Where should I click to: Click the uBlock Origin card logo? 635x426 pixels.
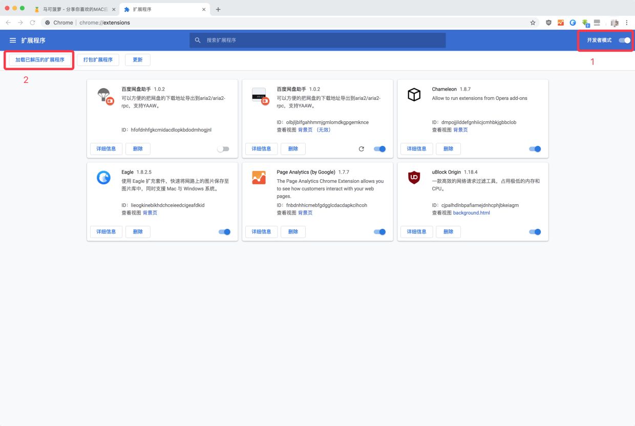[414, 178]
